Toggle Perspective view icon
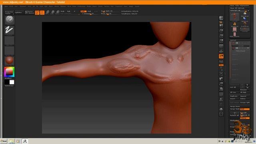The image size is (256, 144). [221, 46]
